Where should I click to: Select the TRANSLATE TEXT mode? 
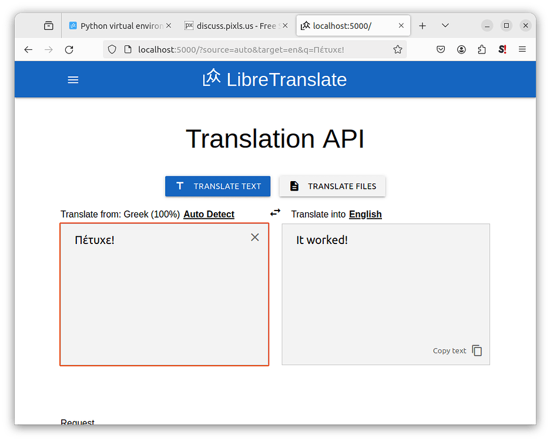coord(217,186)
